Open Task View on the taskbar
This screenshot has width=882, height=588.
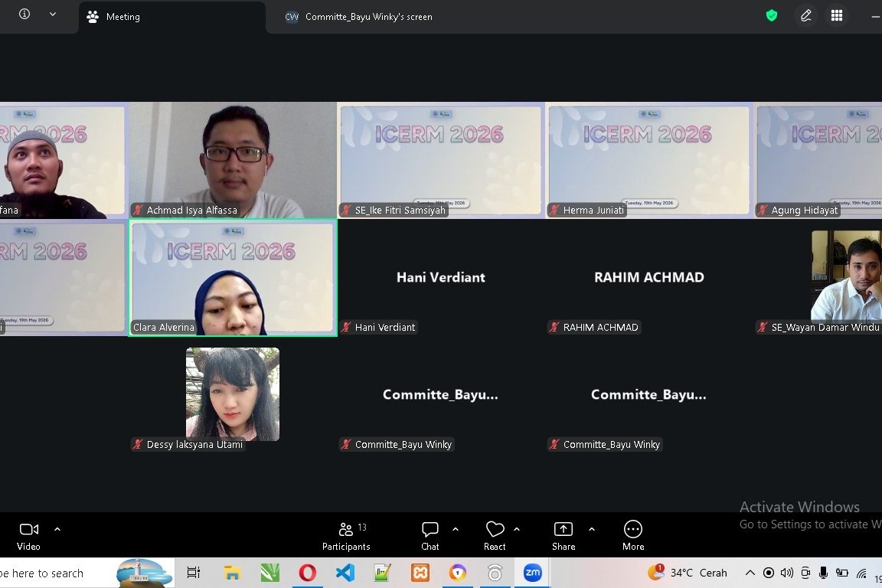[x=194, y=573]
